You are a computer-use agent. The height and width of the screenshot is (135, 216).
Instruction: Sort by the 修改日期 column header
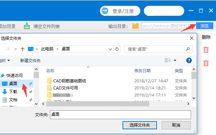[x=142, y=71]
